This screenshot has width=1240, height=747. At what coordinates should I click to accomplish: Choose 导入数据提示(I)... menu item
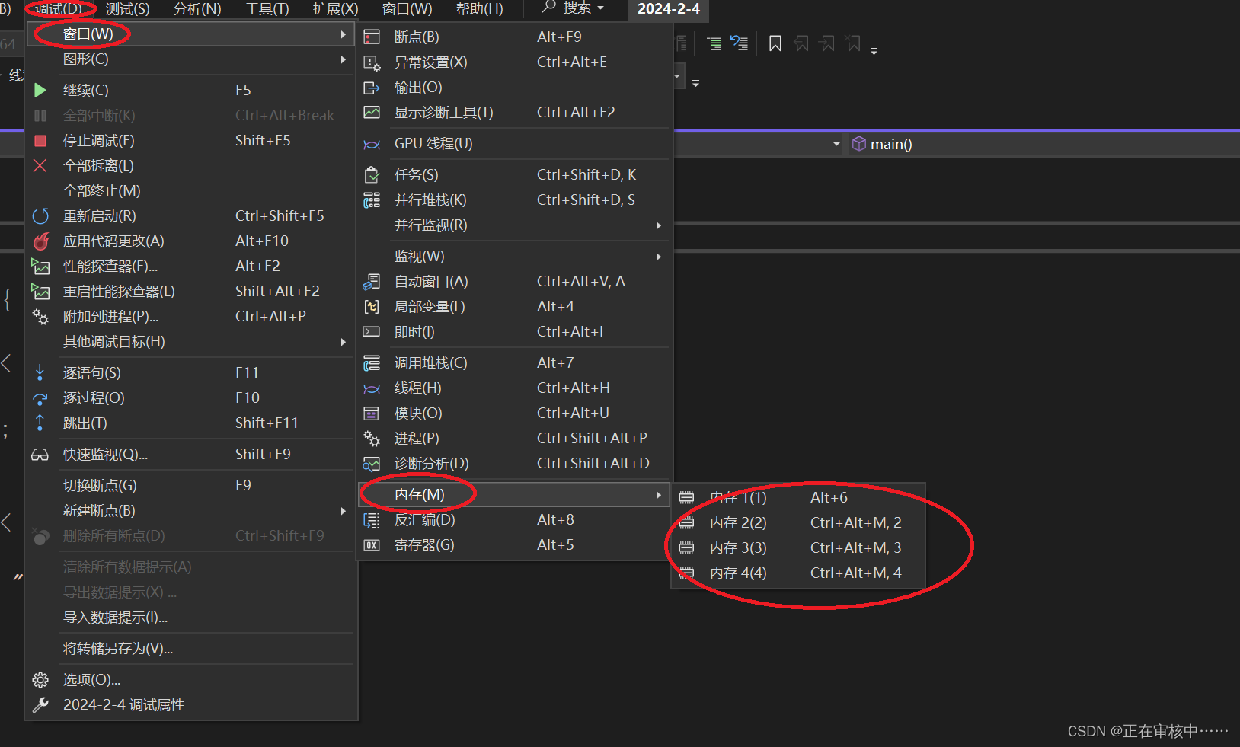191,618
